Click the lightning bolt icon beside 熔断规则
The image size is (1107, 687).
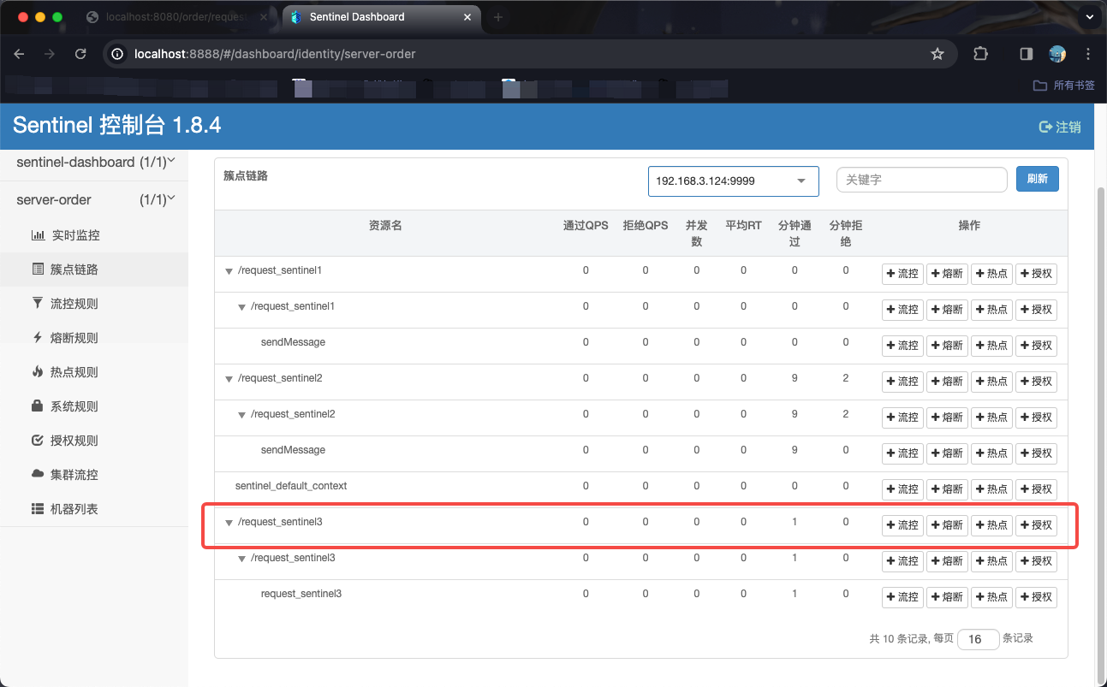pyautogui.click(x=38, y=338)
